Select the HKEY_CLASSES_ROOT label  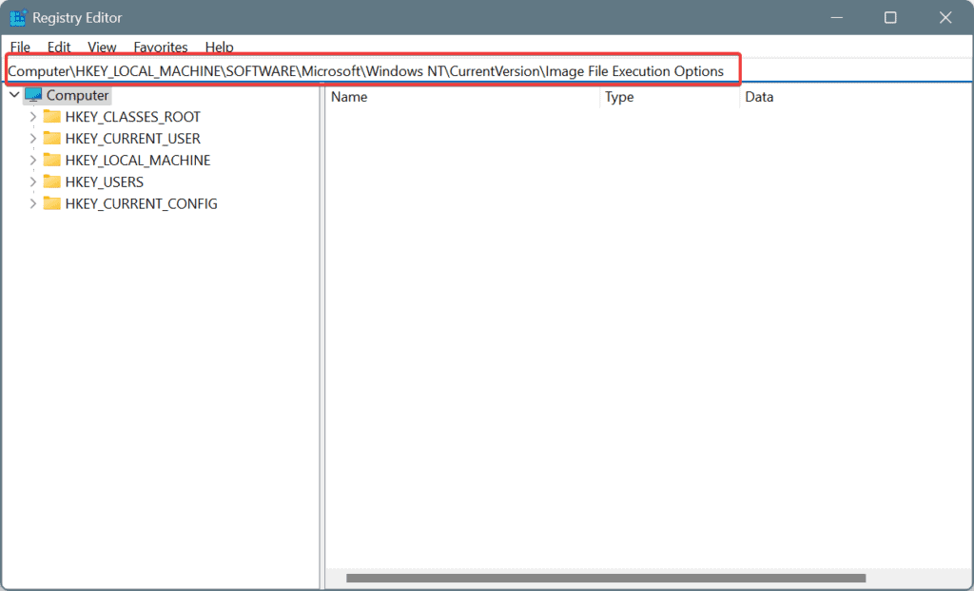point(133,117)
